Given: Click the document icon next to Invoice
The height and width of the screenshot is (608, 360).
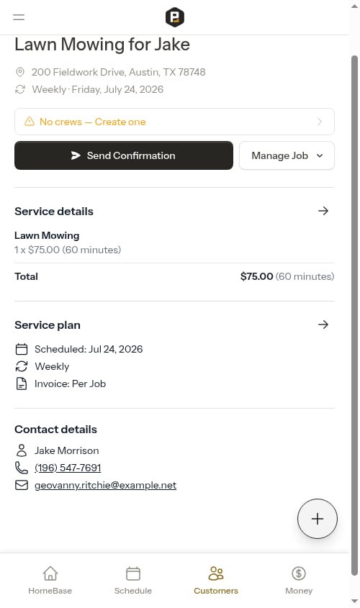Looking at the screenshot, I should 22,384.
